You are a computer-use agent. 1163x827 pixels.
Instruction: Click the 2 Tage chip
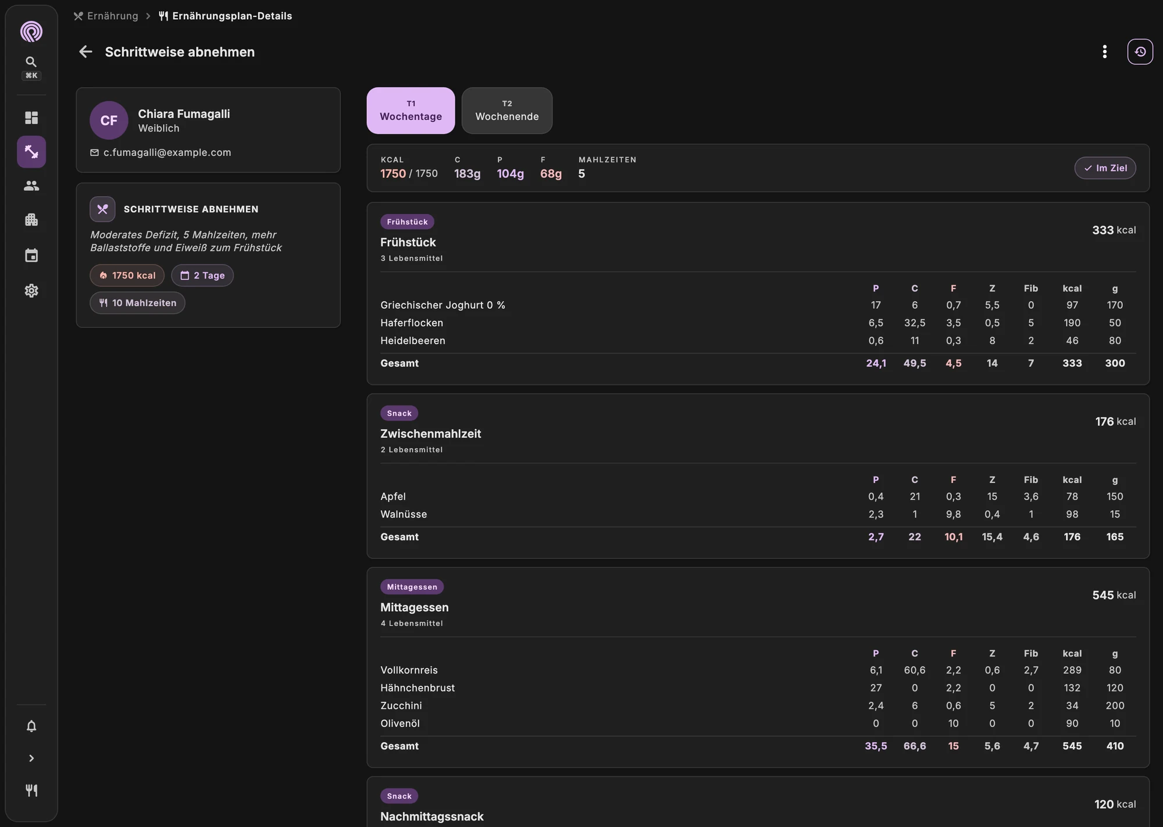point(202,276)
